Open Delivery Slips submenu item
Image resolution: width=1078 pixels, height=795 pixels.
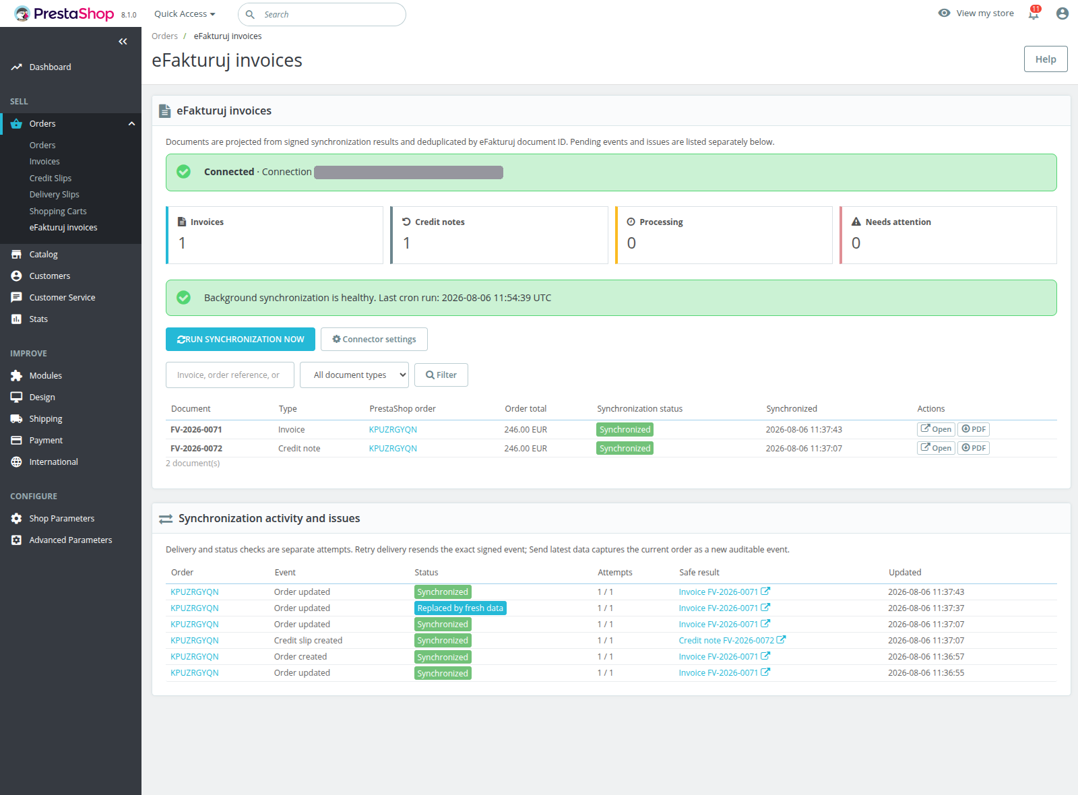55,195
